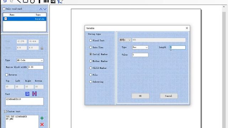Image resolution: width=228 pixels, height=128 pixels.
Task: Select the text tool in toolbar
Action: (39, 1)
